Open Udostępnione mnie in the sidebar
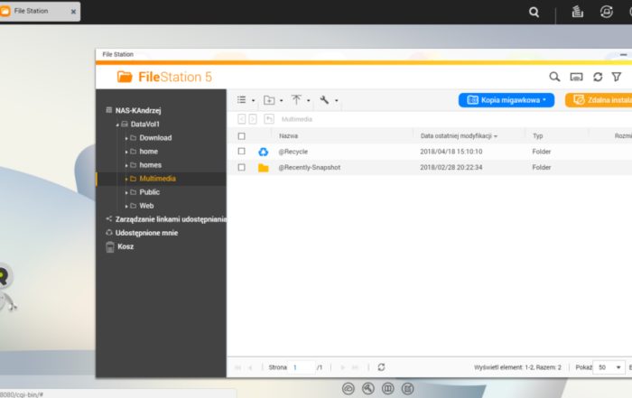Screen dimensions: 632x398 tap(146, 233)
